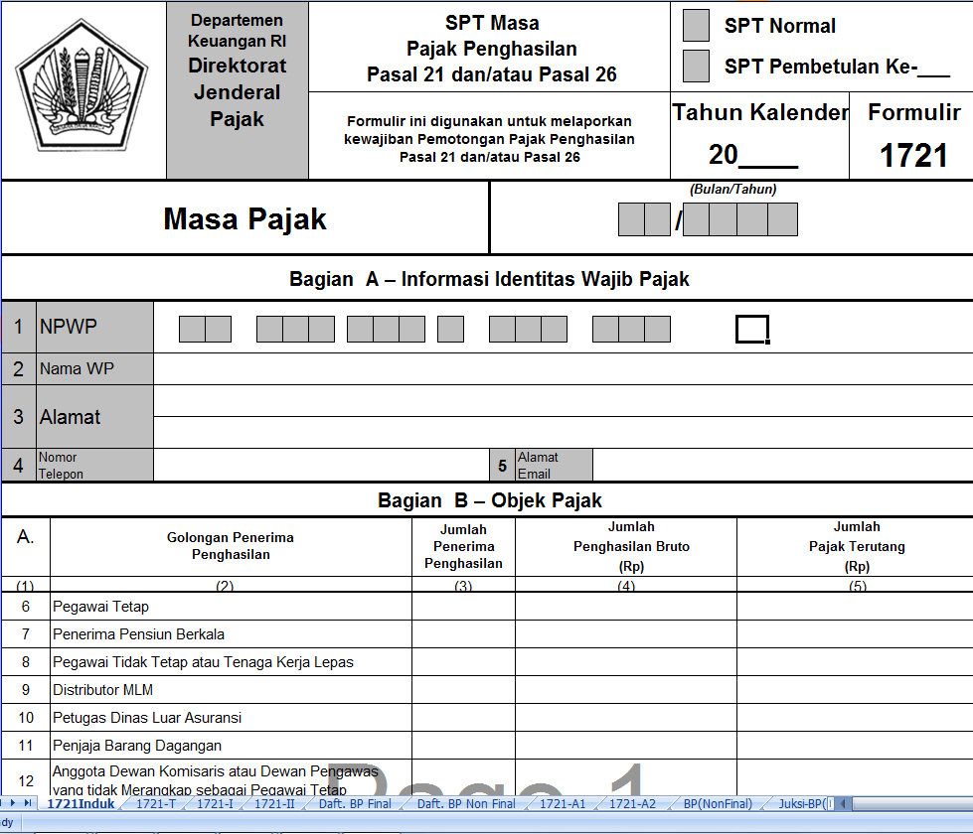Select the Alamat Email entry field
This screenshot has width=973, height=834.
tap(782, 465)
